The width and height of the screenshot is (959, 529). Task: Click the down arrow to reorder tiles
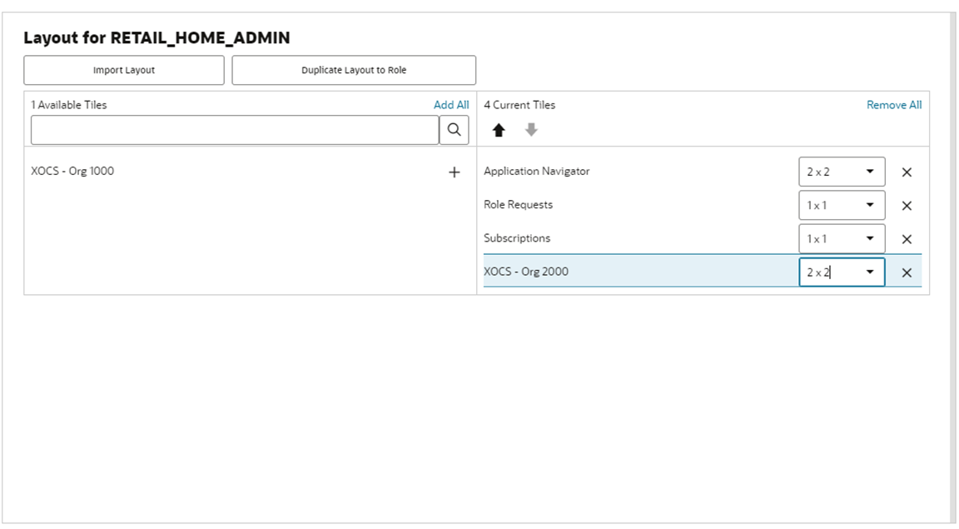[530, 129]
